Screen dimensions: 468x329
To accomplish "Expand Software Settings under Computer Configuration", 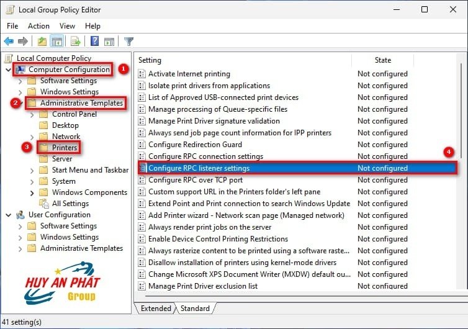I will coord(20,81).
